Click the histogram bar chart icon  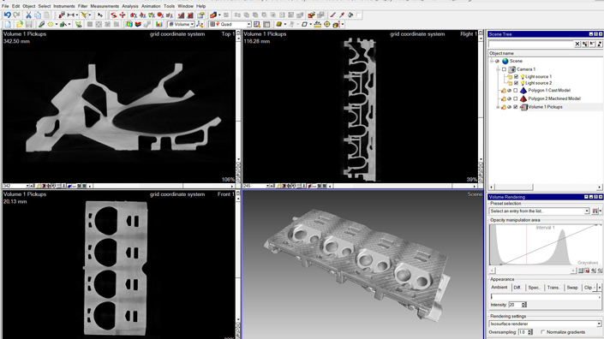(x=159, y=24)
